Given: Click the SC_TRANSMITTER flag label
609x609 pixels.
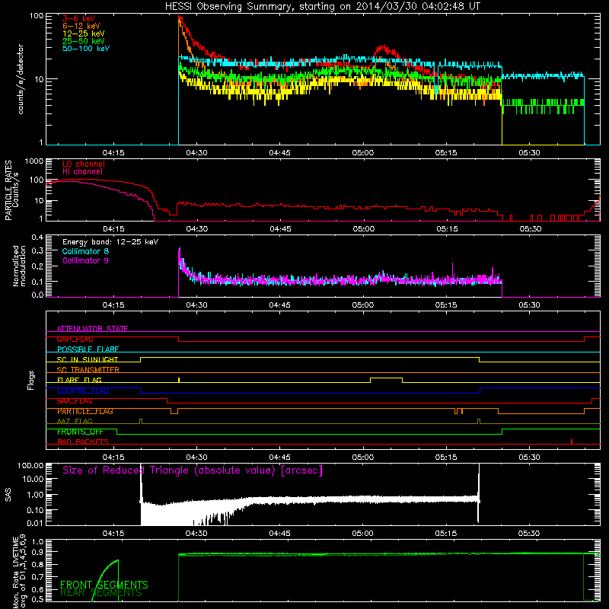Looking at the screenshot, I should [x=88, y=370].
